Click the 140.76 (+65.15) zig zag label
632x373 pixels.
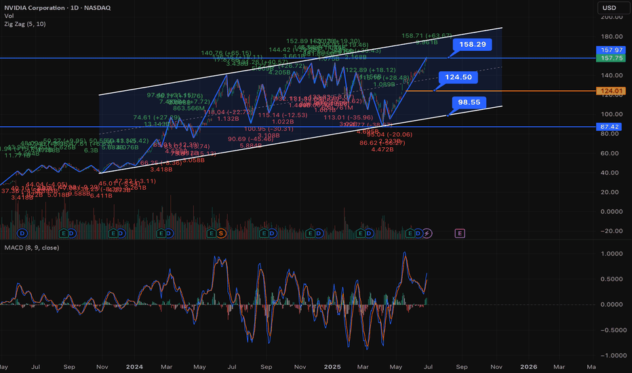(226, 53)
